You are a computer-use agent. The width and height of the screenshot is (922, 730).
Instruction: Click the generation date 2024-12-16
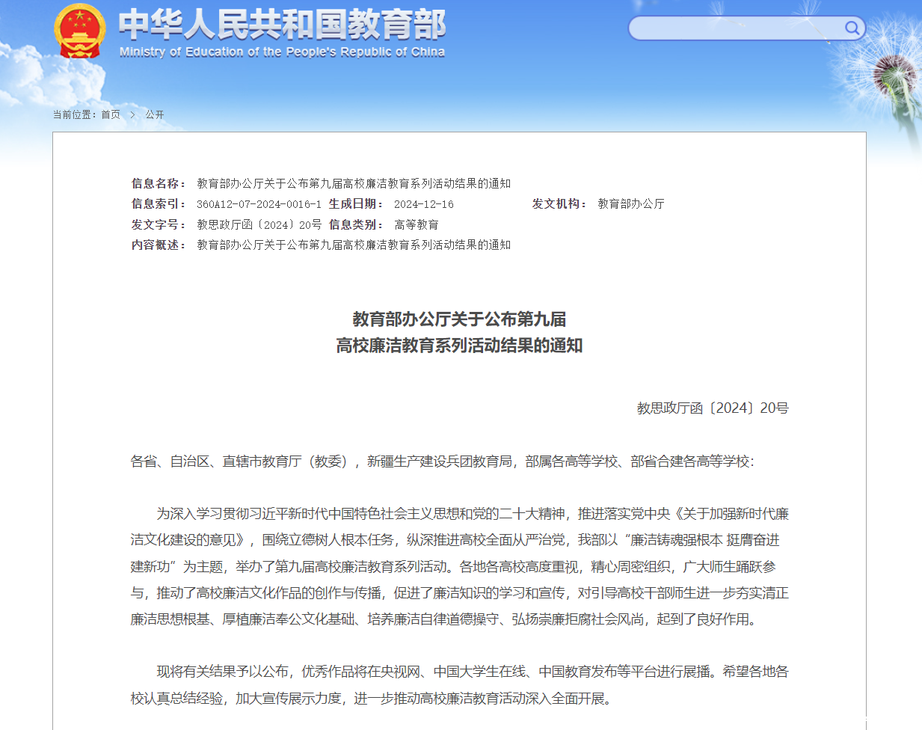click(x=423, y=204)
